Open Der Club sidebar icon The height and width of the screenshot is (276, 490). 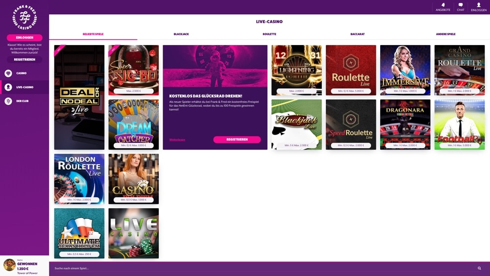(x=8, y=101)
